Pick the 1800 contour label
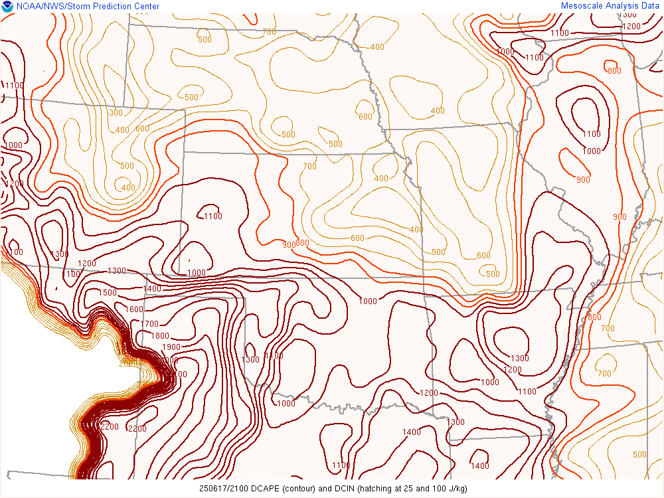The width and height of the screenshot is (664, 498). pyautogui.click(x=160, y=336)
